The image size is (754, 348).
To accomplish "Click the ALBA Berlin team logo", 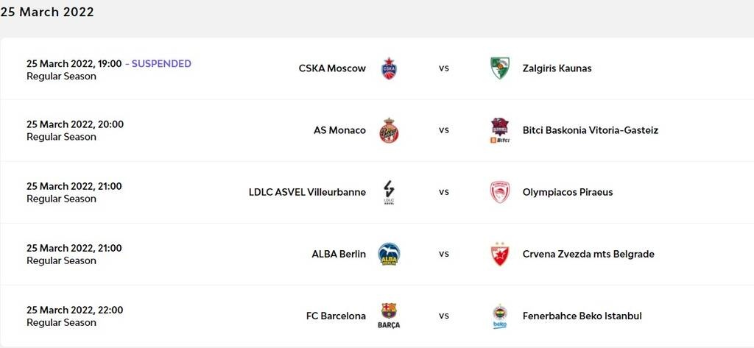I will click(388, 254).
